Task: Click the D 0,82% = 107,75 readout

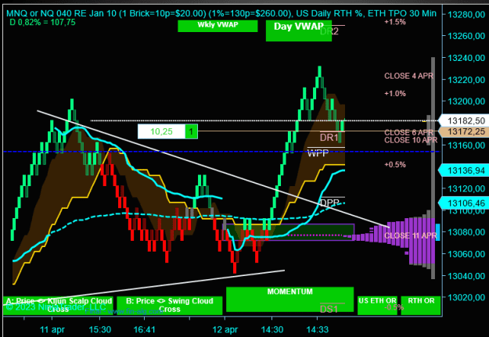Action: pyautogui.click(x=43, y=23)
